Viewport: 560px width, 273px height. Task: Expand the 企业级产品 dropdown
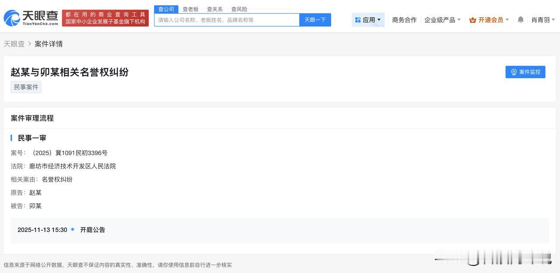(x=442, y=20)
